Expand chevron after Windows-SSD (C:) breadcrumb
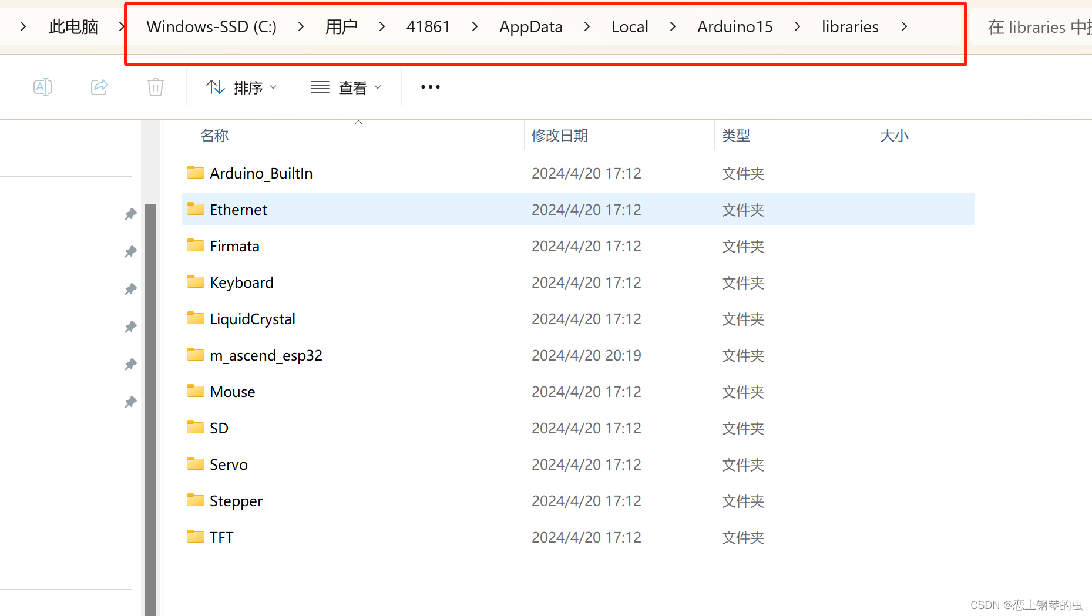Image resolution: width=1092 pixels, height=616 pixels. (301, 26)
